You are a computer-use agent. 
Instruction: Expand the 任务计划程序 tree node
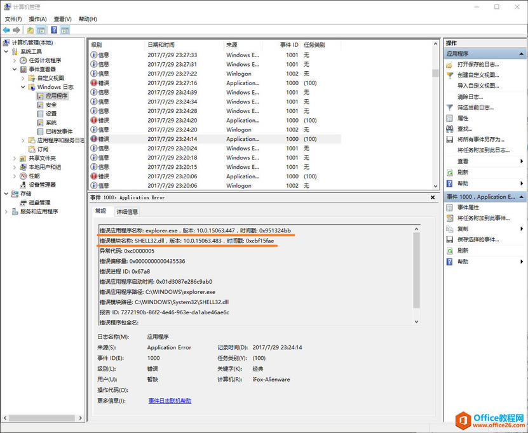pos(15,60)
